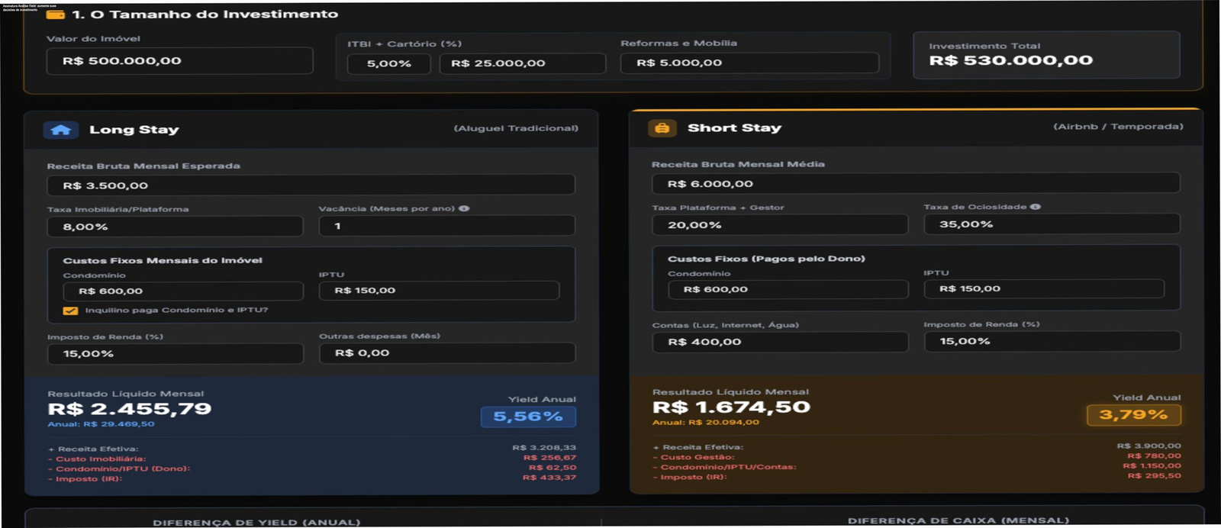Viewport: 1221px width, 528px height.
Task: Edit the Long Stay IPTU field
Action: pos(439,291)
